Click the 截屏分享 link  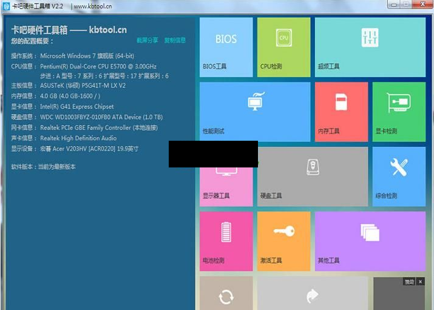click(147, 41)
